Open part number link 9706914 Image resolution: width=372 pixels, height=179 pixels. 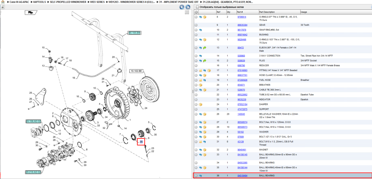(x=242, y=17)
